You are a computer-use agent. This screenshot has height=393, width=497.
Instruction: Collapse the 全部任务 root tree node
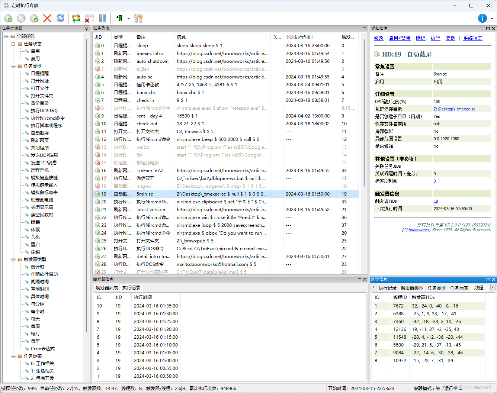click(x=6, y=36)
